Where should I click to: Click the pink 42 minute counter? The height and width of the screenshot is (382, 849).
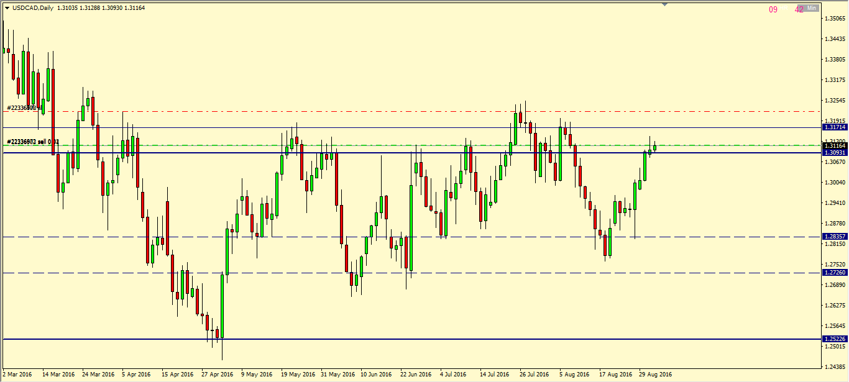(799, 9)
